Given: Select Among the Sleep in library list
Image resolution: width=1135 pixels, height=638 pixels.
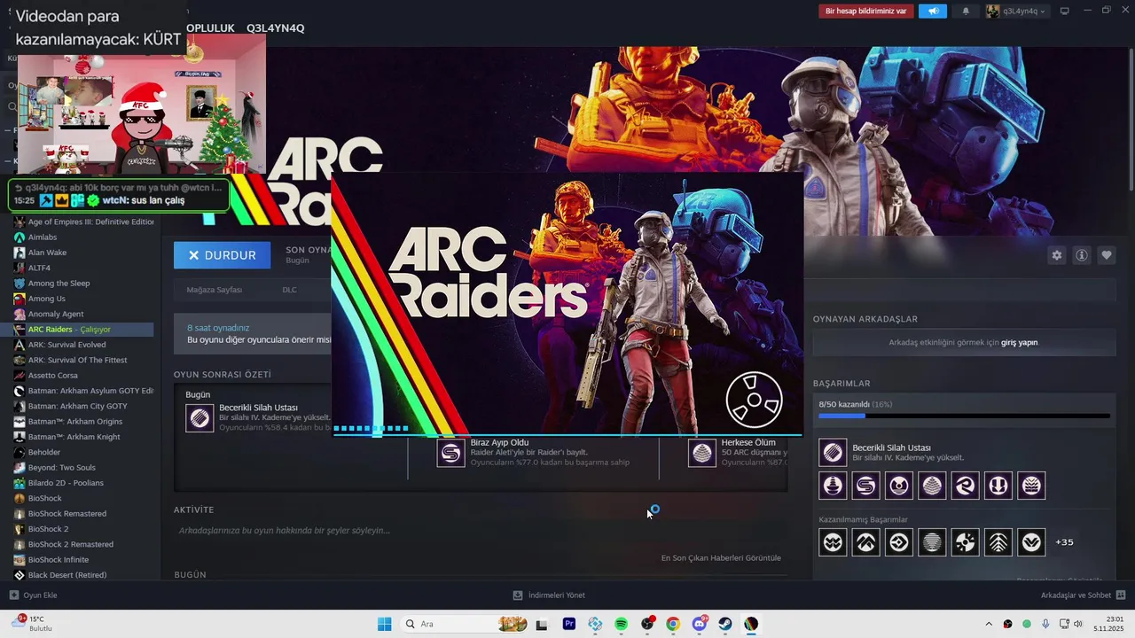Looking at the screenshot, I should pos(83,284).
